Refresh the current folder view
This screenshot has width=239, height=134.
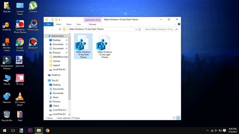click(139, 29)
